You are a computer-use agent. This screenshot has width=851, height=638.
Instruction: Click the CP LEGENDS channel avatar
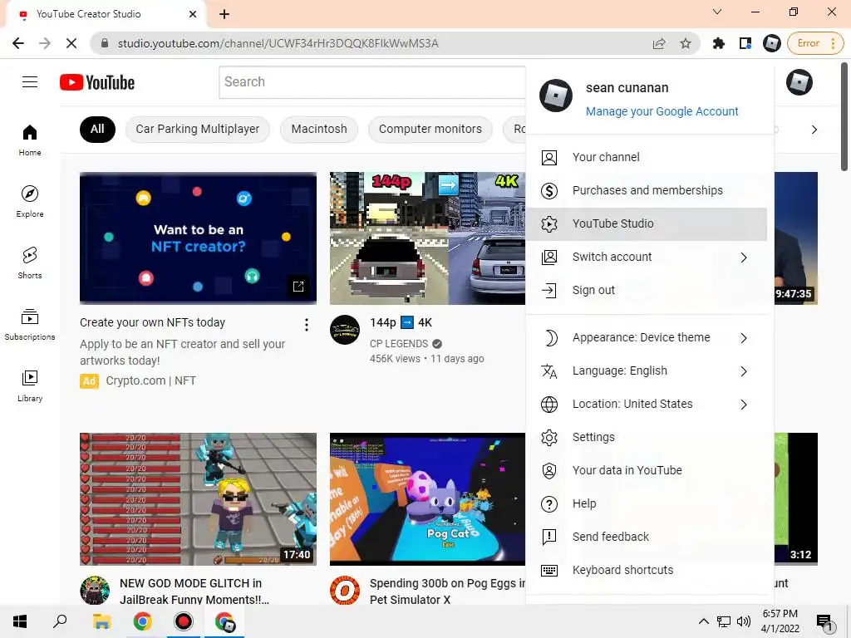345,329
